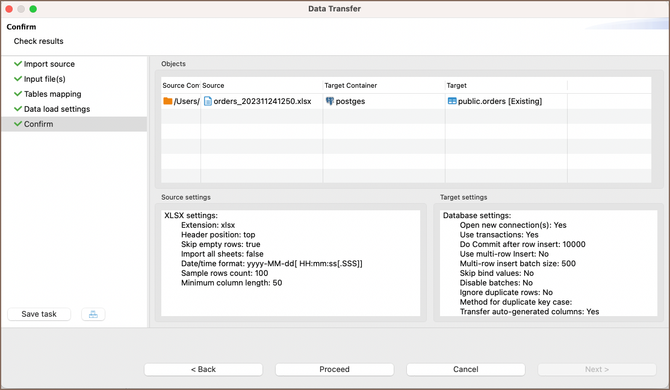Click green checkmark next to Tables mapping
The height and width of the screenshot is (390, 670).
pyautogui.click(x=18, y=94)
